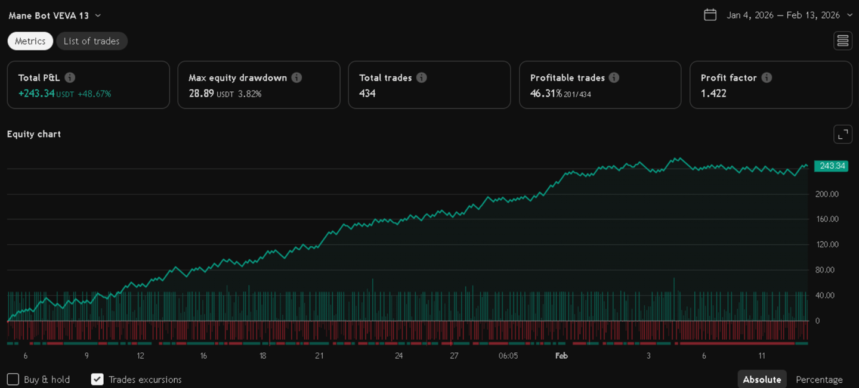Click the Total trades info icon
Screen dimensions: 859x388
(x=422, y=77)
